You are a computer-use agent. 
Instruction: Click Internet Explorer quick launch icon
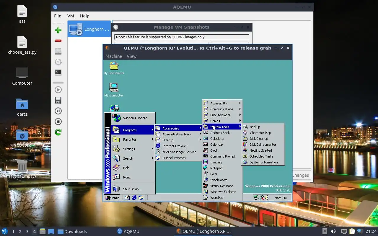(134, 198)
